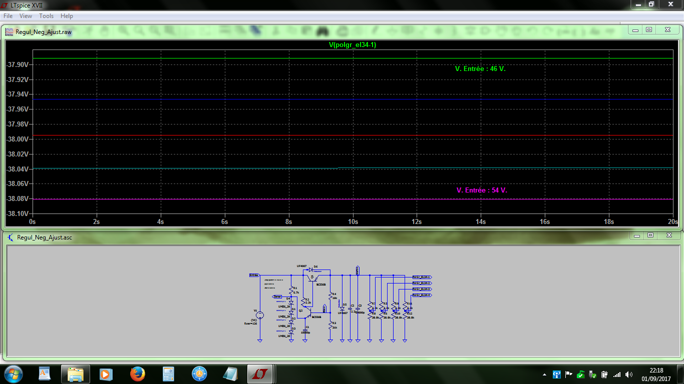Open the volume control in tray

628,374
